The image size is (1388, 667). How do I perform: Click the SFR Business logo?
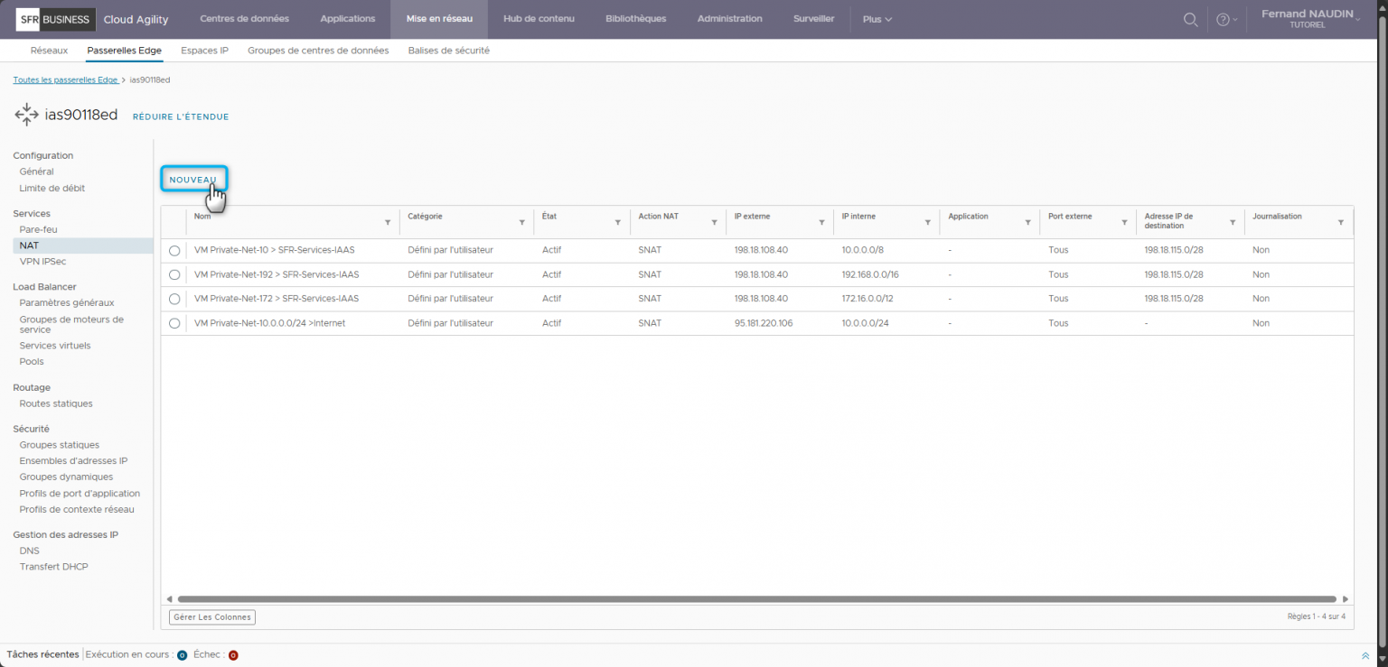click(54, 19)
